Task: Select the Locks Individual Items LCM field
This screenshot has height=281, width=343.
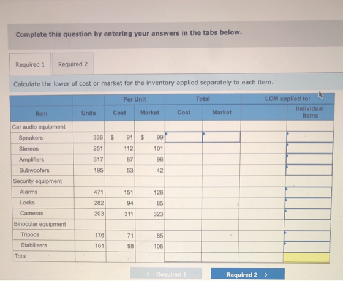Action: pos(308,203)
